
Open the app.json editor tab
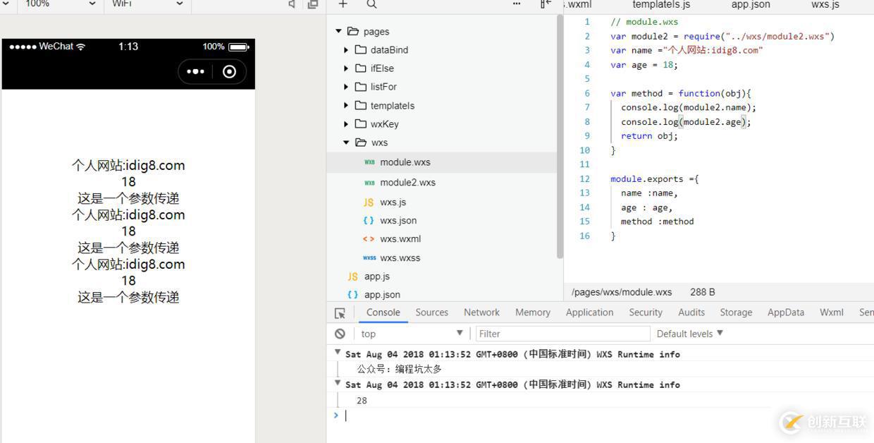[751, 4]
